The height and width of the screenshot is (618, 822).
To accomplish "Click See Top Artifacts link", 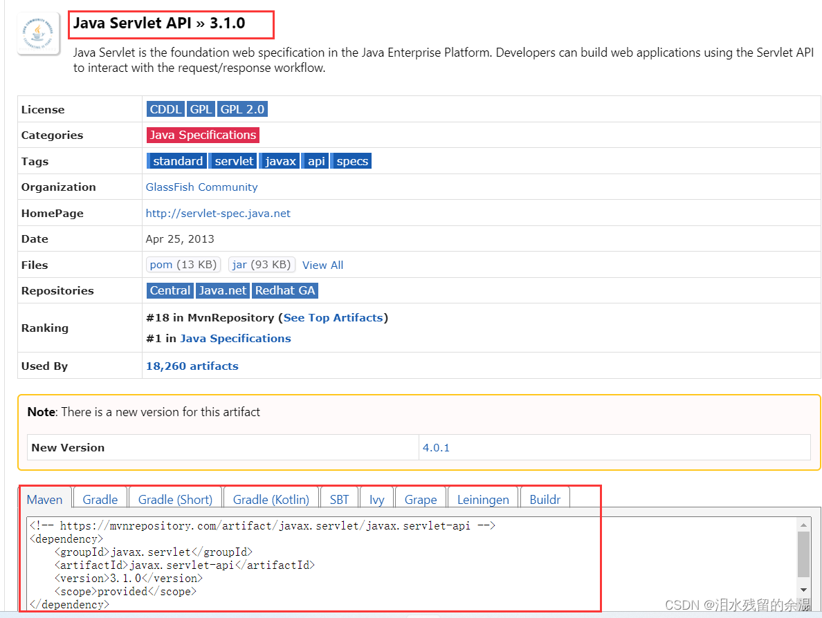I will pyautogui.click(x=333, y=317).
